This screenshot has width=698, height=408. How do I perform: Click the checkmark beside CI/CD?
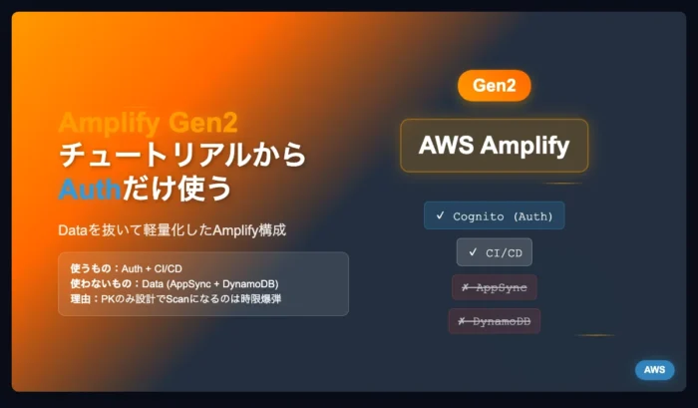pyautogui.click(x=473, y=252)
